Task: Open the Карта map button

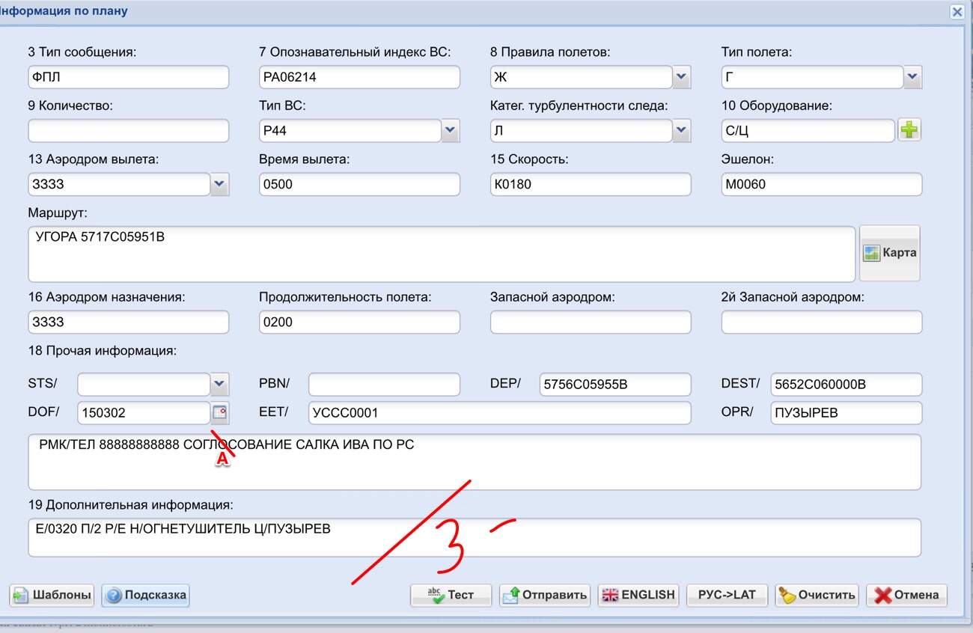Action: (889, 253)
